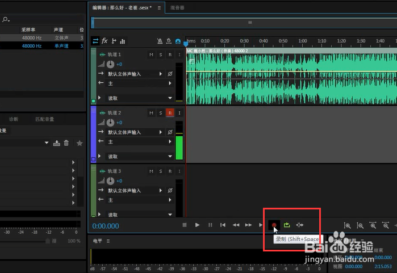Open the editor panel menu icon
Viewport: 397px width, 273px height.
tap(159, 8)
